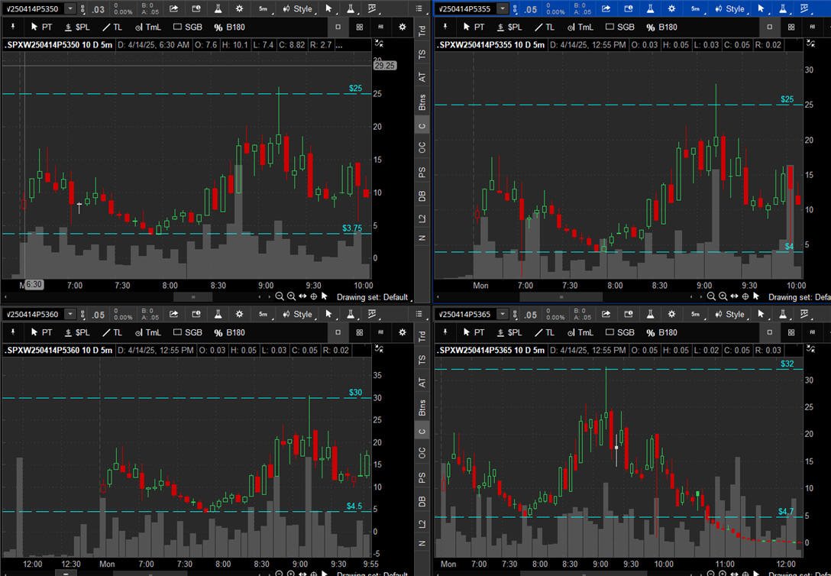Select $PL price level tool in the P5365 chart
The height and width of the screenshot is (576, 831).
point(510,332)
